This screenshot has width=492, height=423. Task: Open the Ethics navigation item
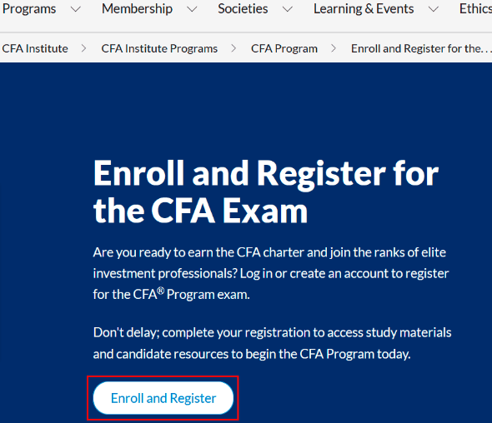[x=475, y=9]
